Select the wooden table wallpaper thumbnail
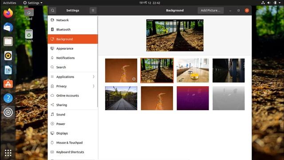 [193, 70]
